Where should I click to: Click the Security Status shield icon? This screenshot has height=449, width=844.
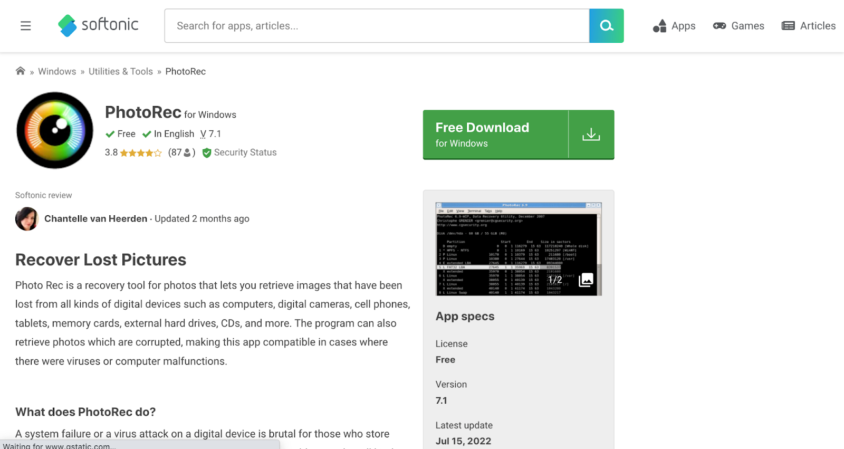coord(207,153)
